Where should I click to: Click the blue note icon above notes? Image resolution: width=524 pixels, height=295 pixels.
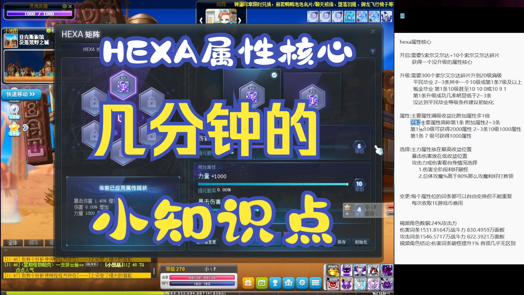(402, 16)
